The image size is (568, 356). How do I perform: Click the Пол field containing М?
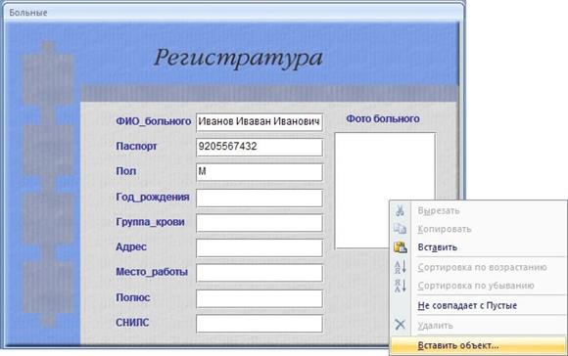(260, 172)
